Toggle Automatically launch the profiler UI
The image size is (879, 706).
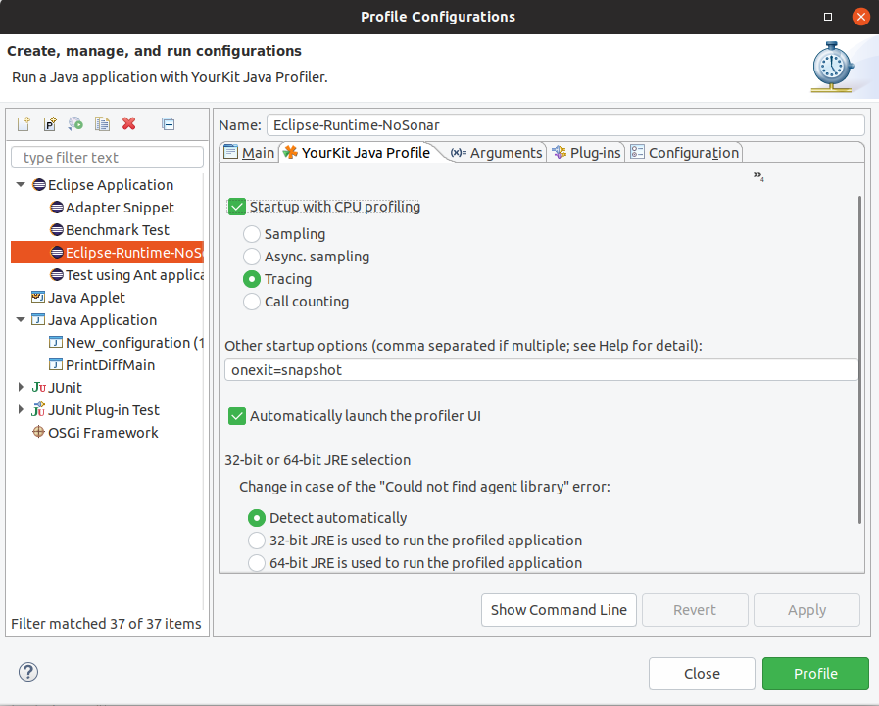click(236, 416)
